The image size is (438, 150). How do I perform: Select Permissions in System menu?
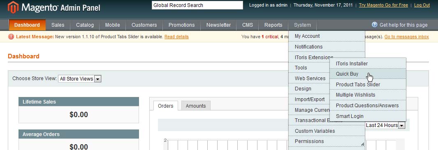tap(327, 141)
